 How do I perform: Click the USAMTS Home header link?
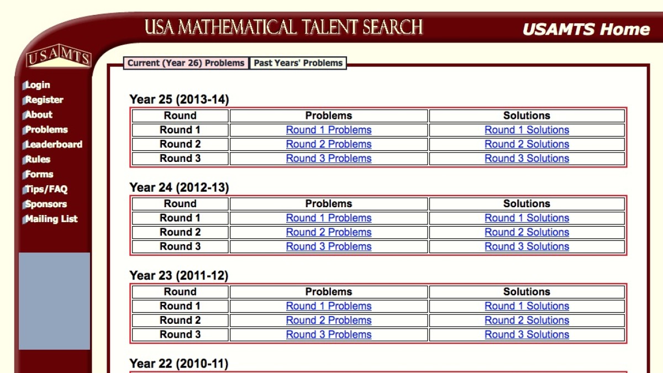pyautogui.click(x=586, y=29)
